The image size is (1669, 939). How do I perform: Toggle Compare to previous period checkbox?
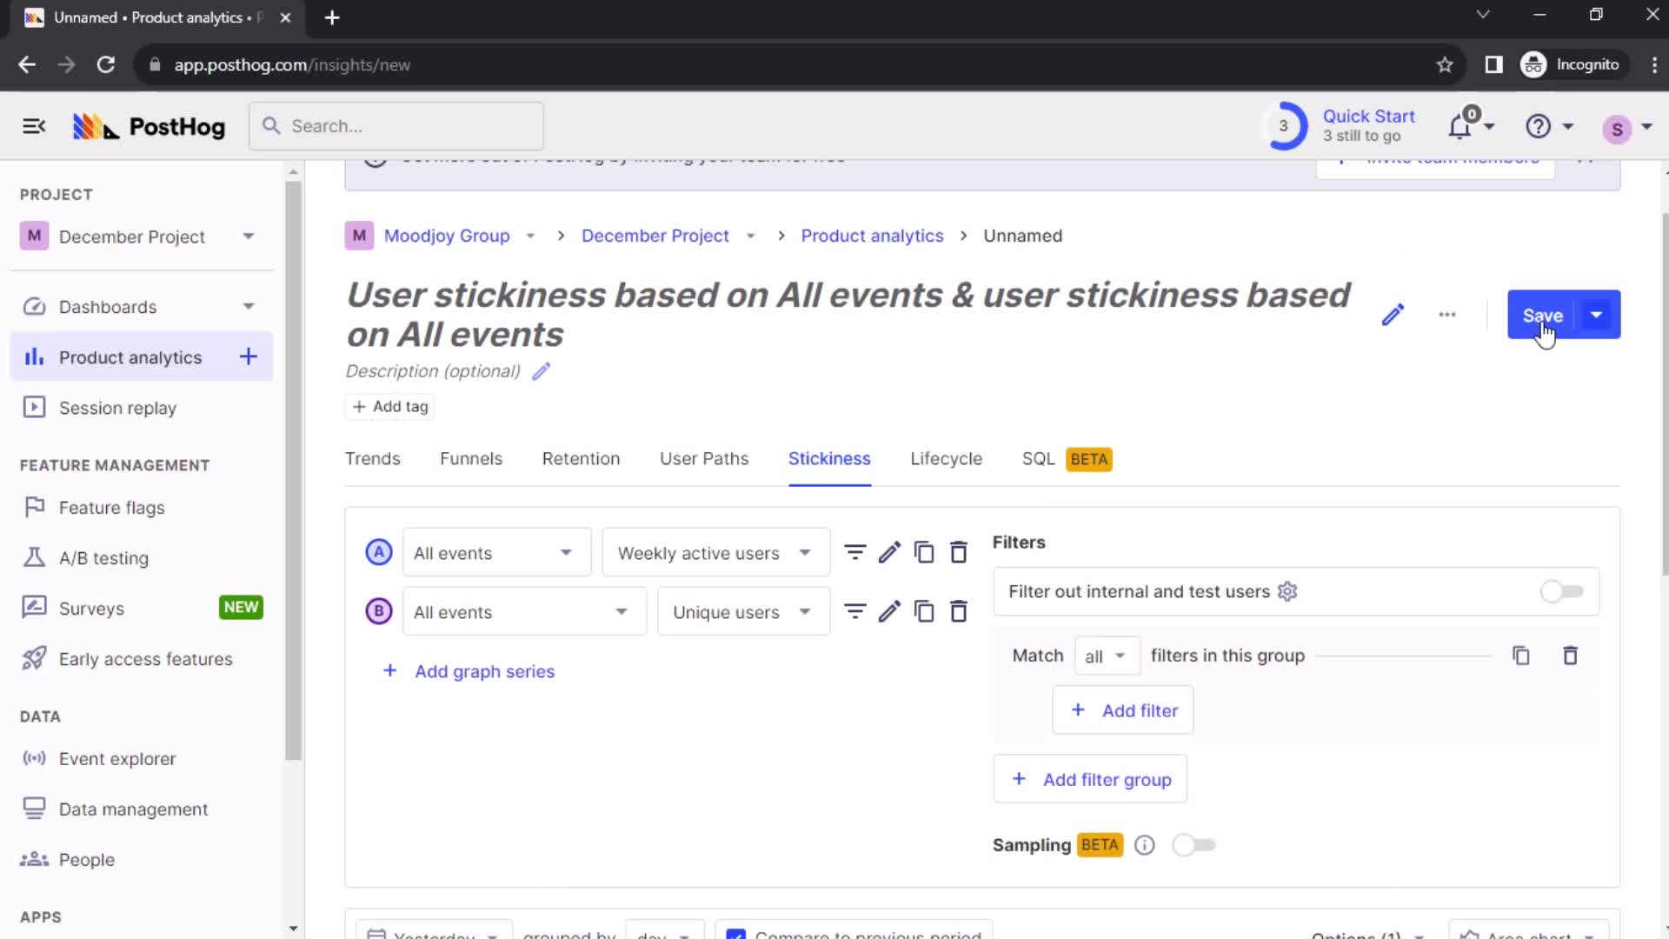click(735, 934)
